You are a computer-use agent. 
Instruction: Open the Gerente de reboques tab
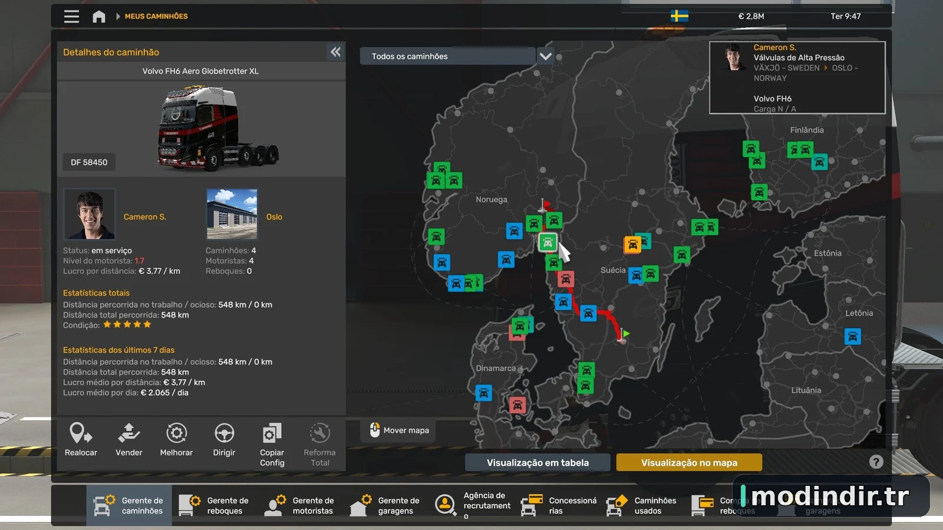click(x=214, y=505)
